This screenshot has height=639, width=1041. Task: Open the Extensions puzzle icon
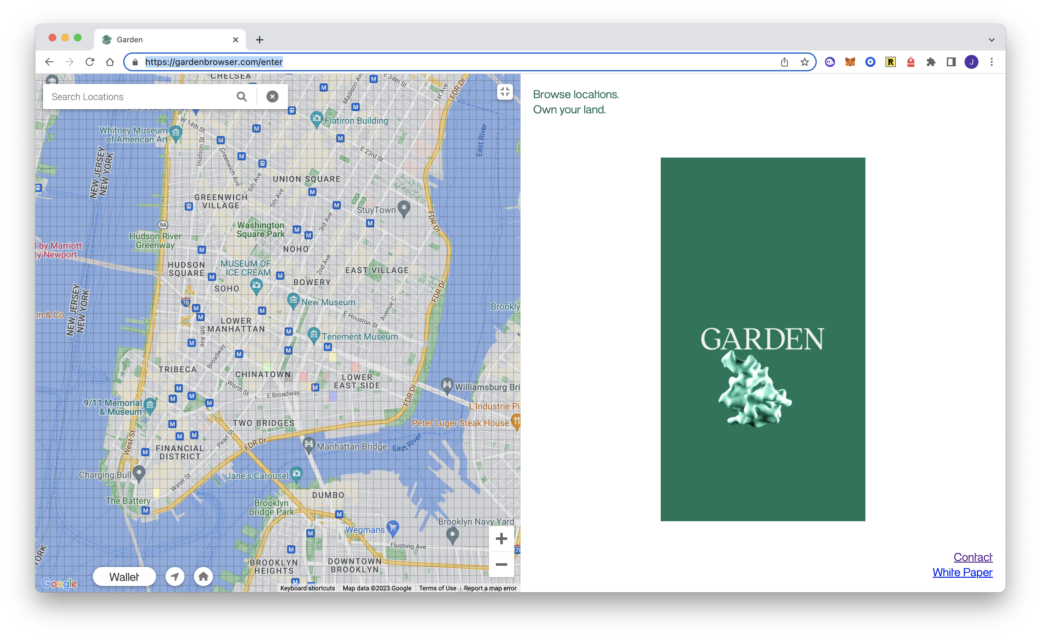click(931, 62)
